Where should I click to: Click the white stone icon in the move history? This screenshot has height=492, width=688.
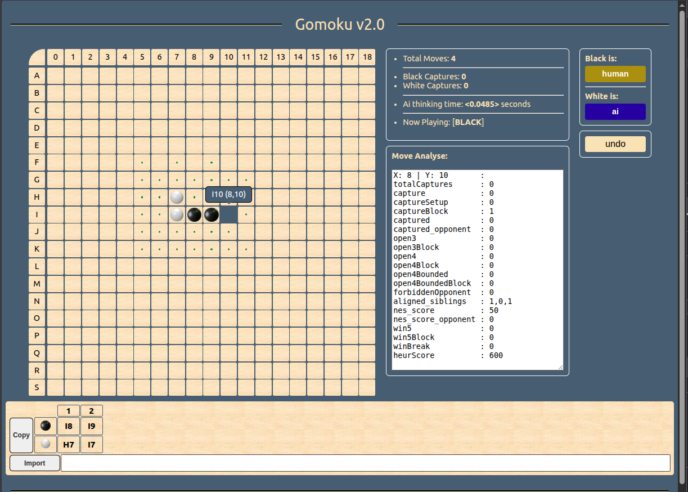tap(45, 444)
